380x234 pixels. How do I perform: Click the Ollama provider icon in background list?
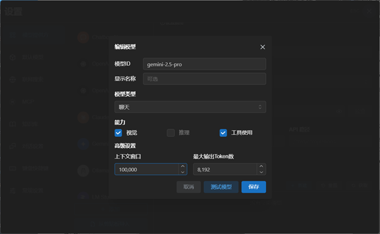click(x=83, y=171)
